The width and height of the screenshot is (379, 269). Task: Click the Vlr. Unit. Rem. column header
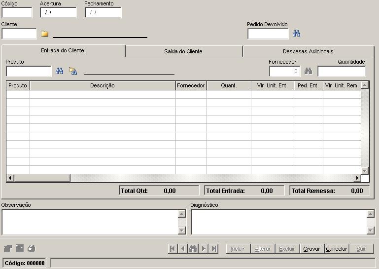tap(342, 85)
